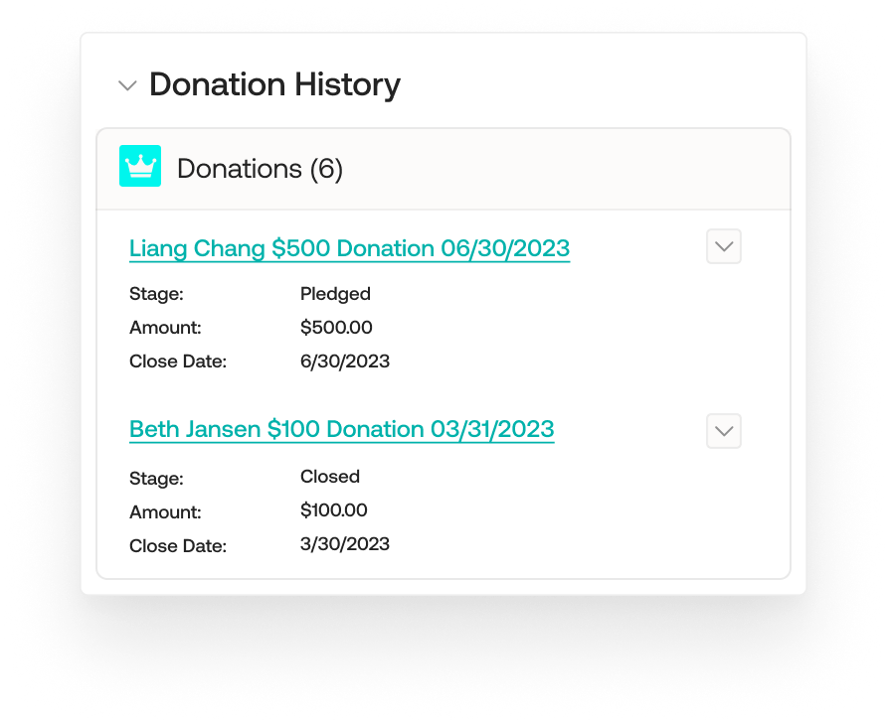
Task: Click Stage label on Liang Chang donation
Action: 156,294
